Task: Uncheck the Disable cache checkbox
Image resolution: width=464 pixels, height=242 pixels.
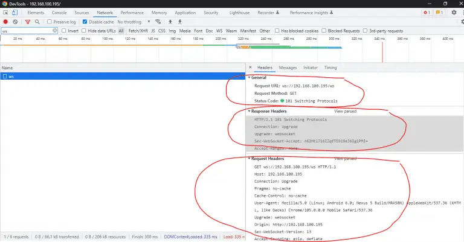Action: (84, 22)
